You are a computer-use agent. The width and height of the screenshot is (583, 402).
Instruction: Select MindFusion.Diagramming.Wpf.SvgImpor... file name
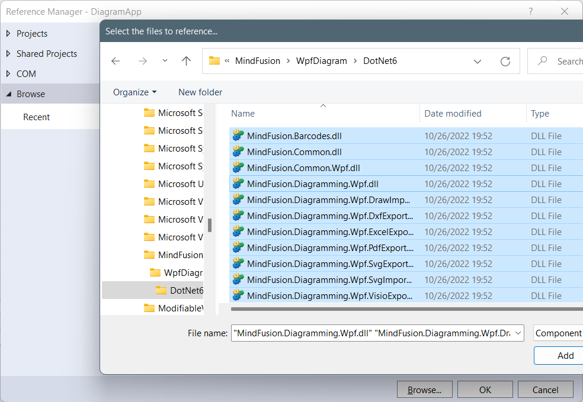(x=329, y=280)
